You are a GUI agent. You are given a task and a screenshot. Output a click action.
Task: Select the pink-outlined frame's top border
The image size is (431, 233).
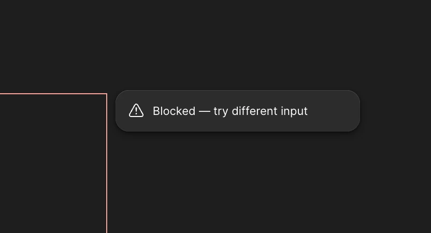click(x=53, y=94)
